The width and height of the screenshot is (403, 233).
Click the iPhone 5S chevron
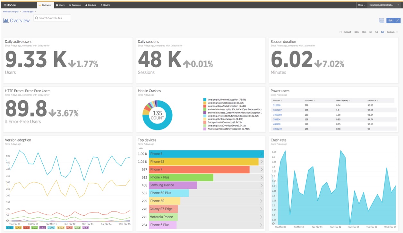point(261,201)
